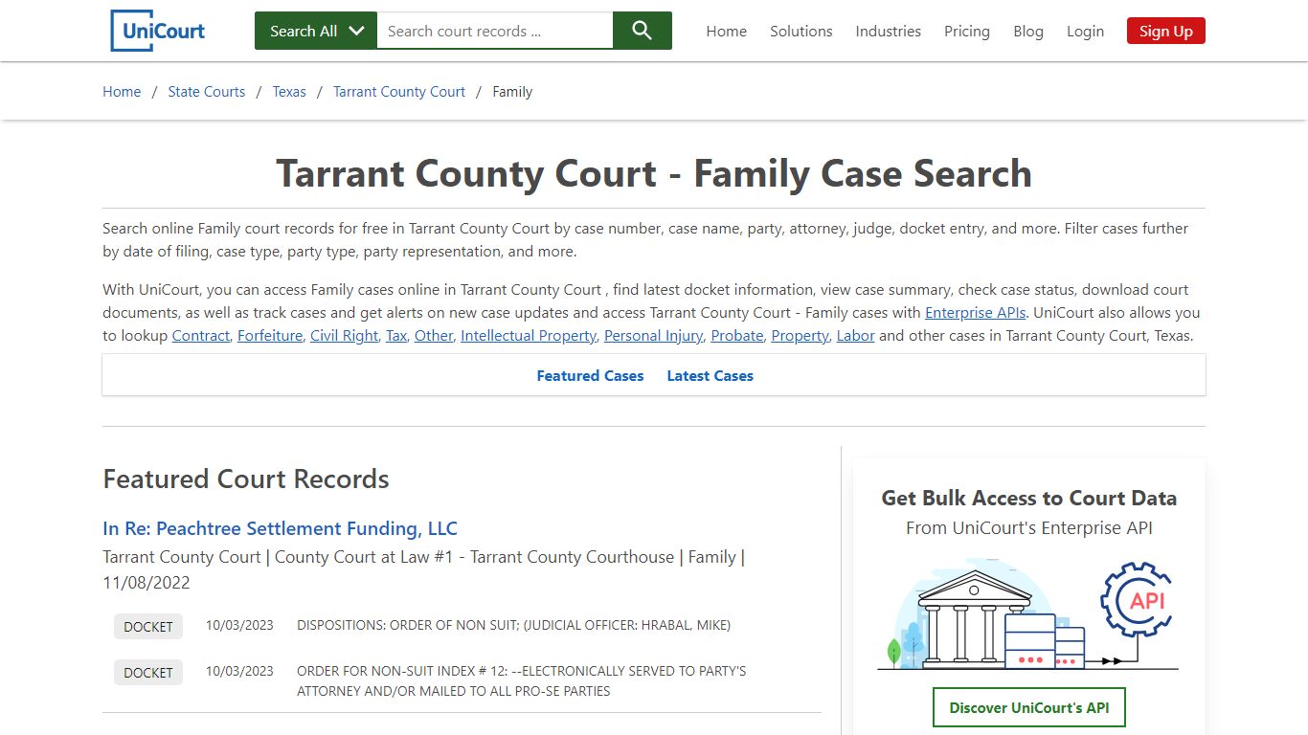Screen dimensions: 1308x735
Task: Click the Featured Court Records heading
Action: (x=246, y=479)
